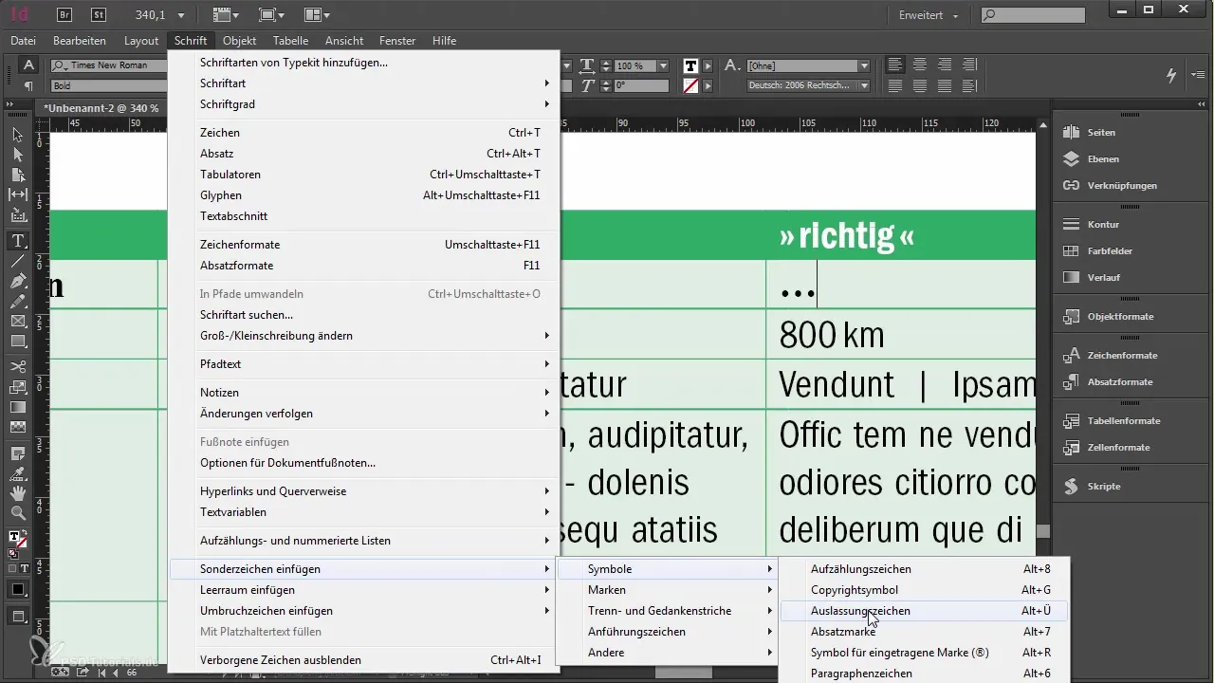Screen dimensions: 1214x683
Task: Select the *Unbenannt-2 document tab
Action: pyautogui.click(x=101, y=108)
